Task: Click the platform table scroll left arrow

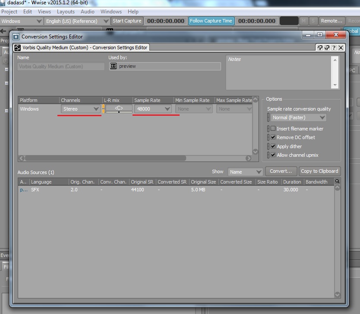Action: pos(22,158)
